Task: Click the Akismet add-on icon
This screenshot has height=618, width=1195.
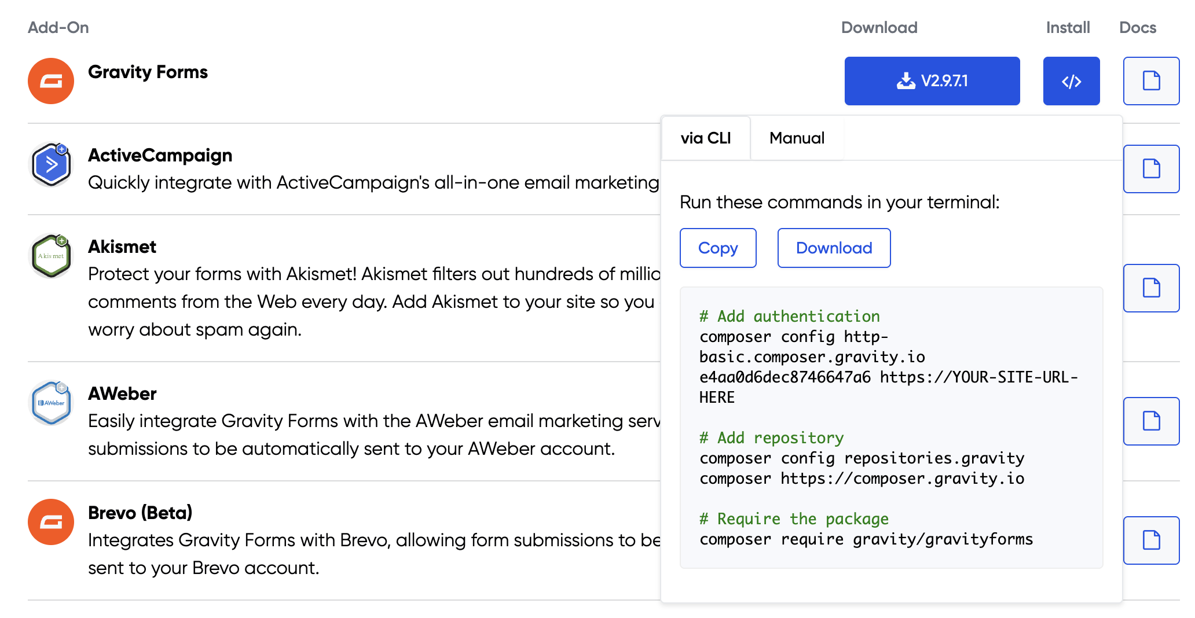Action: click(x=51, y=256)
